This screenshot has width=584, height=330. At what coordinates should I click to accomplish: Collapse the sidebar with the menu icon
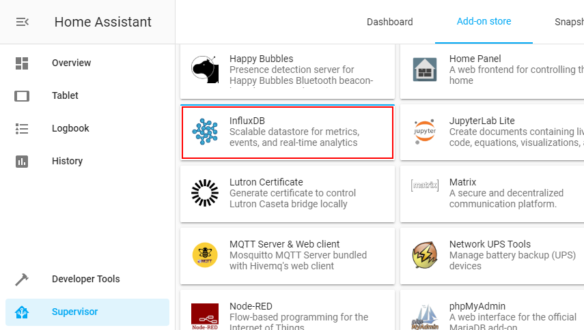[23, 22]
